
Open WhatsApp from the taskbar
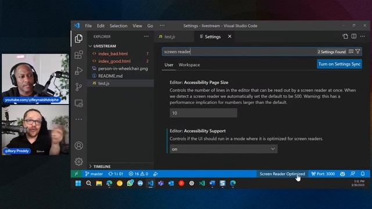point(130,183)
